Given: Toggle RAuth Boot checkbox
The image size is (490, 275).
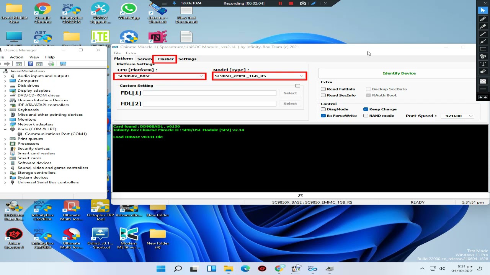Looking at the screenshot, I should (x=368, y=95).
